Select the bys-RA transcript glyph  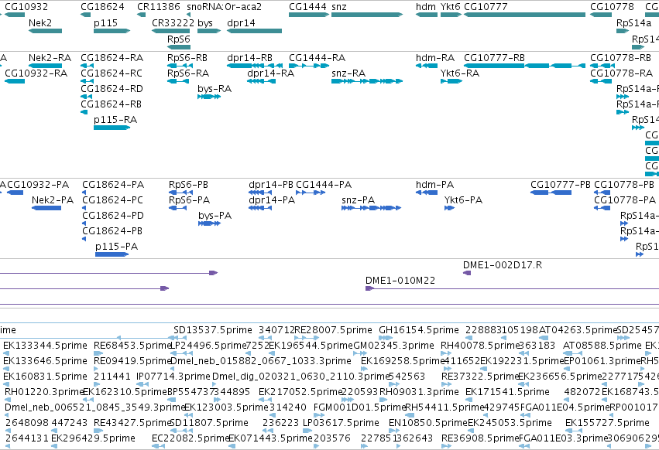point(209,97)
